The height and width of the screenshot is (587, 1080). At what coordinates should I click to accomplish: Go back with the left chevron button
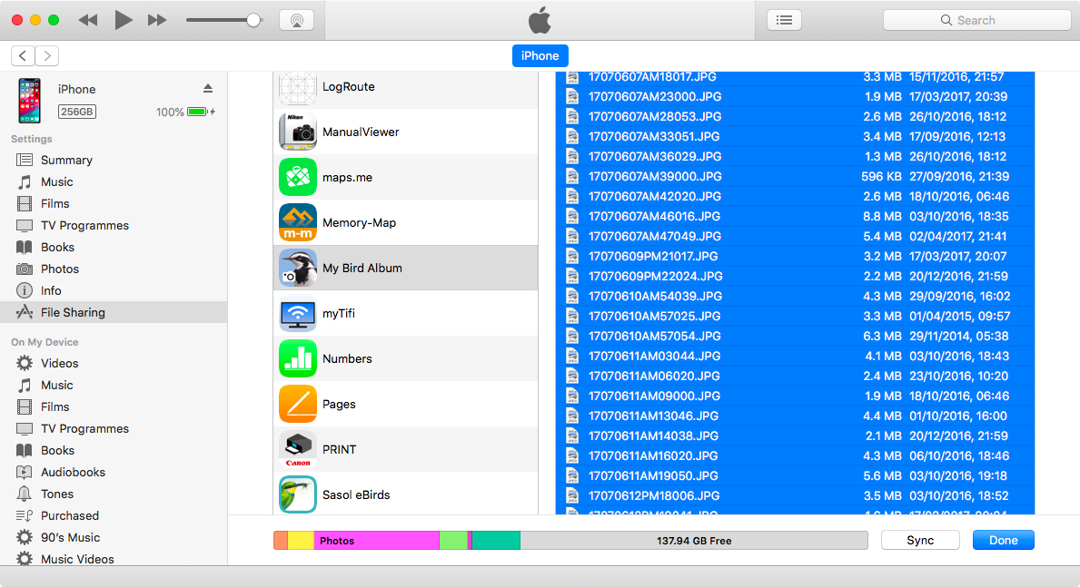(24, 55)
